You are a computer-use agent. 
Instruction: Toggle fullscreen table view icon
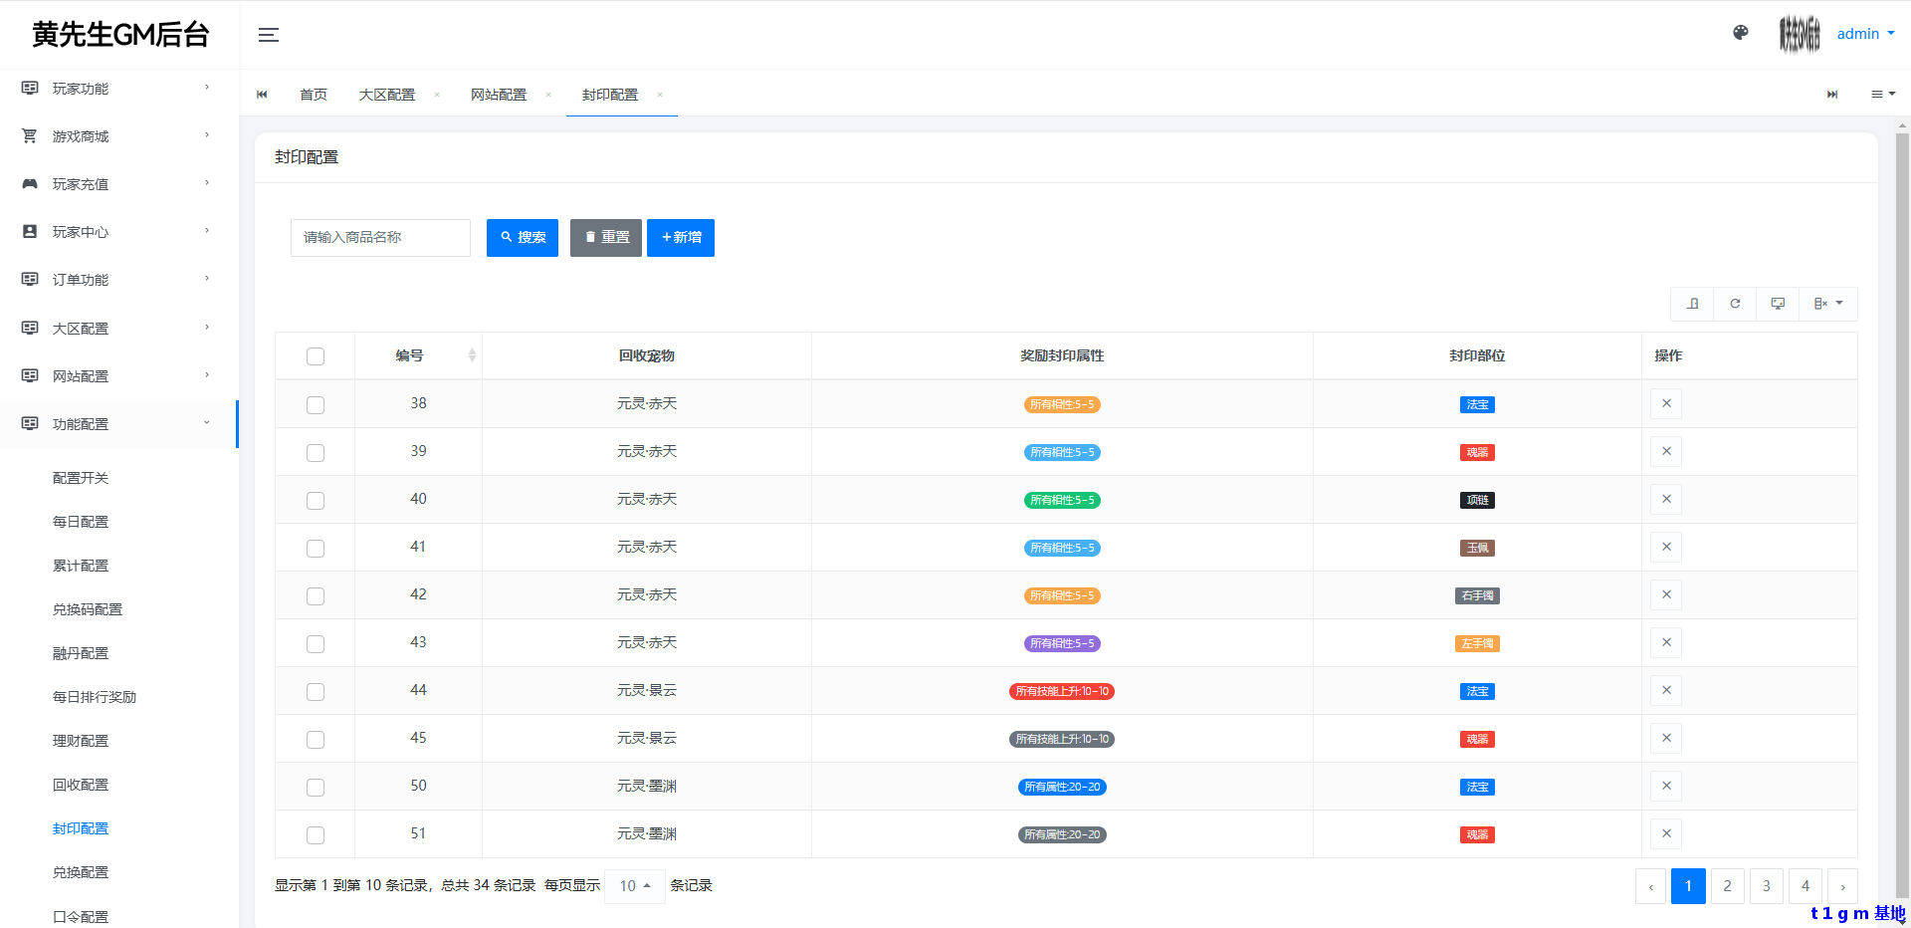coord(1778,304)
